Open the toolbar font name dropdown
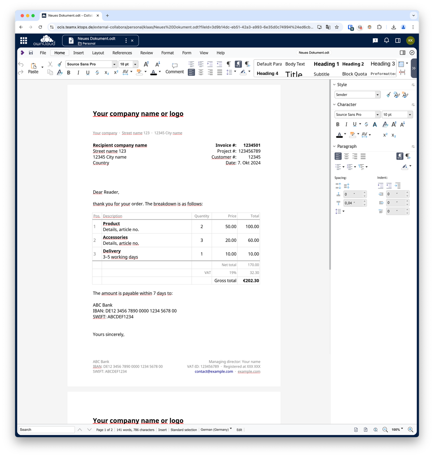 [x=114, y=64]
